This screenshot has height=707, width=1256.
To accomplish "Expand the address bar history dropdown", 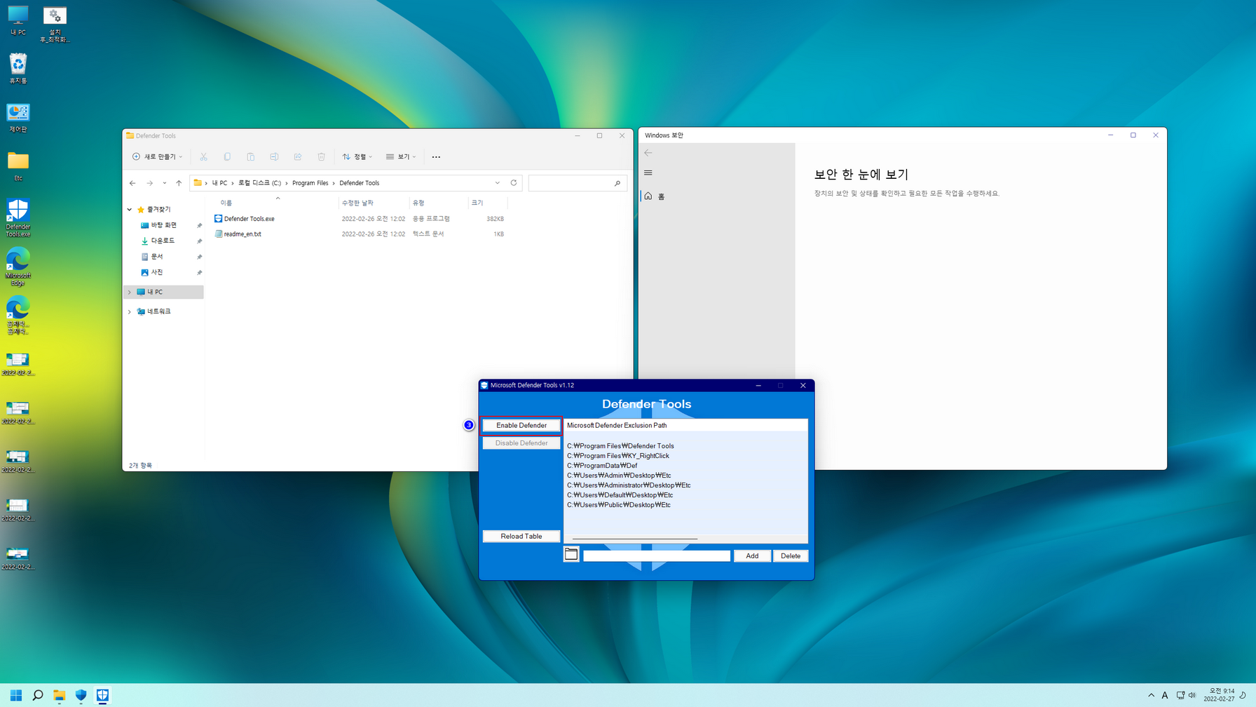I will coord(498,183).
